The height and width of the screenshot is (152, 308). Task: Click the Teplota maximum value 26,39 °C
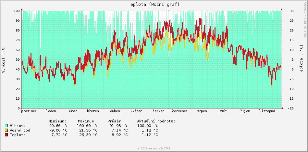pos(88,135)
